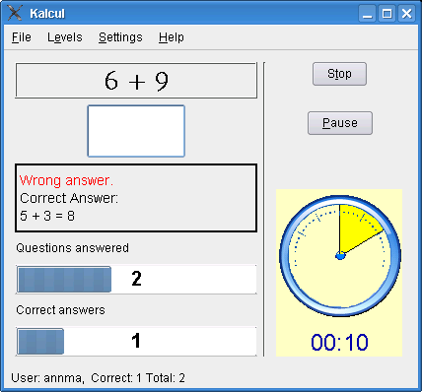This screenshot has width=422, height=392.
Task: Click the Correct answers progress bar
Action: pyautogui.click(x=136, y=341)
